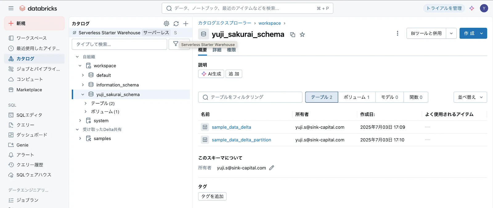Viewport: 493px width, 208px height.
Task: Open the 作成 create dropdown button
Action: pyautogui.click(x=473, y=33)
